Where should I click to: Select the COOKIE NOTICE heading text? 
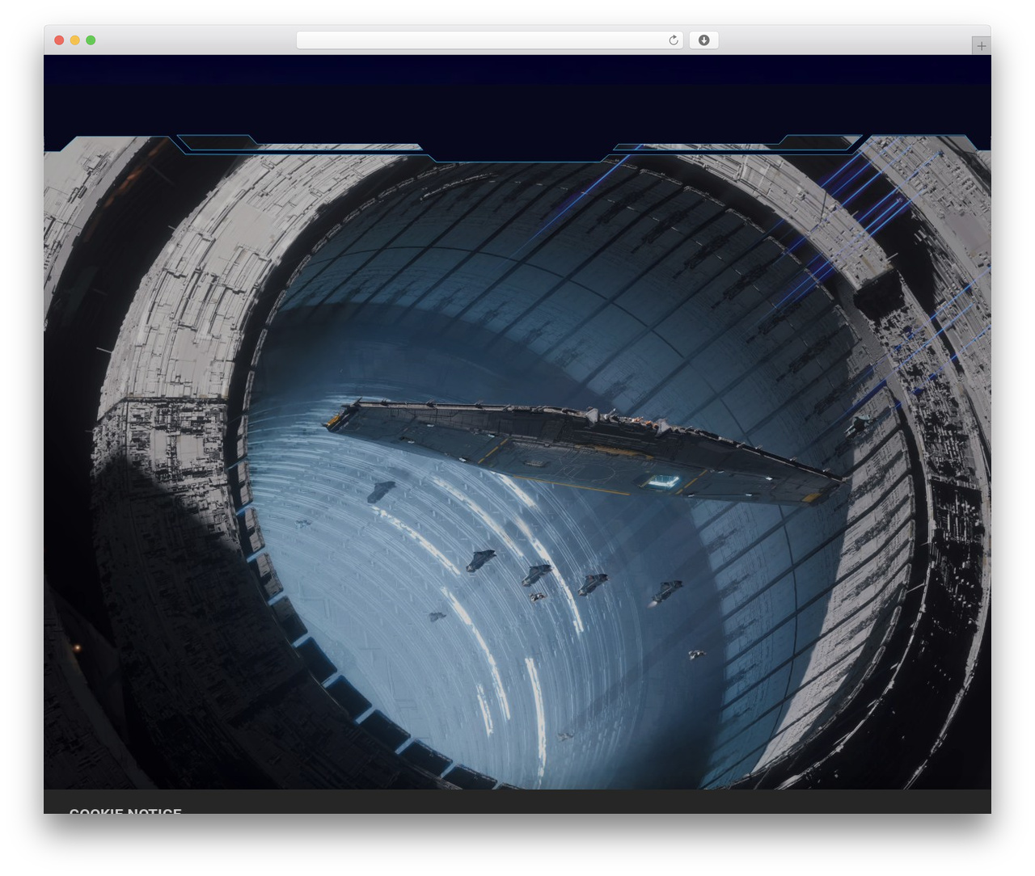pyautogui.click(x=125, y=810)
